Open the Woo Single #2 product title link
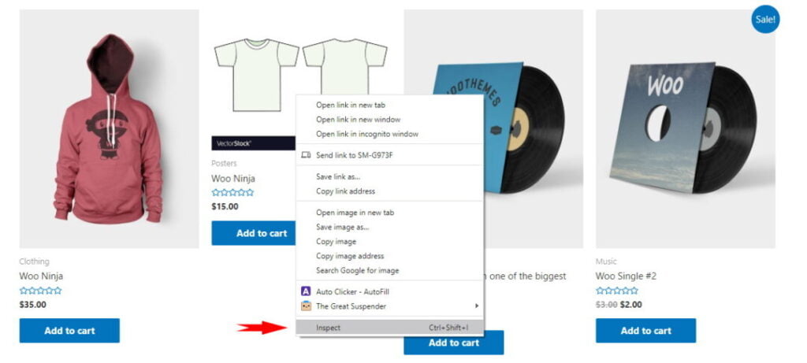 (626, 276)
